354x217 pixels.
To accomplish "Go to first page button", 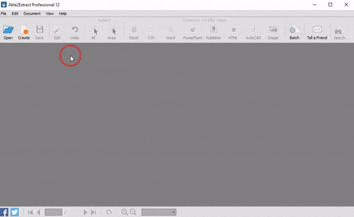I will point(31,212).
